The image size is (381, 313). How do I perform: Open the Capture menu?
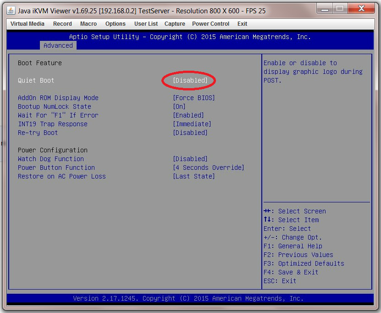tap(176, 24)
